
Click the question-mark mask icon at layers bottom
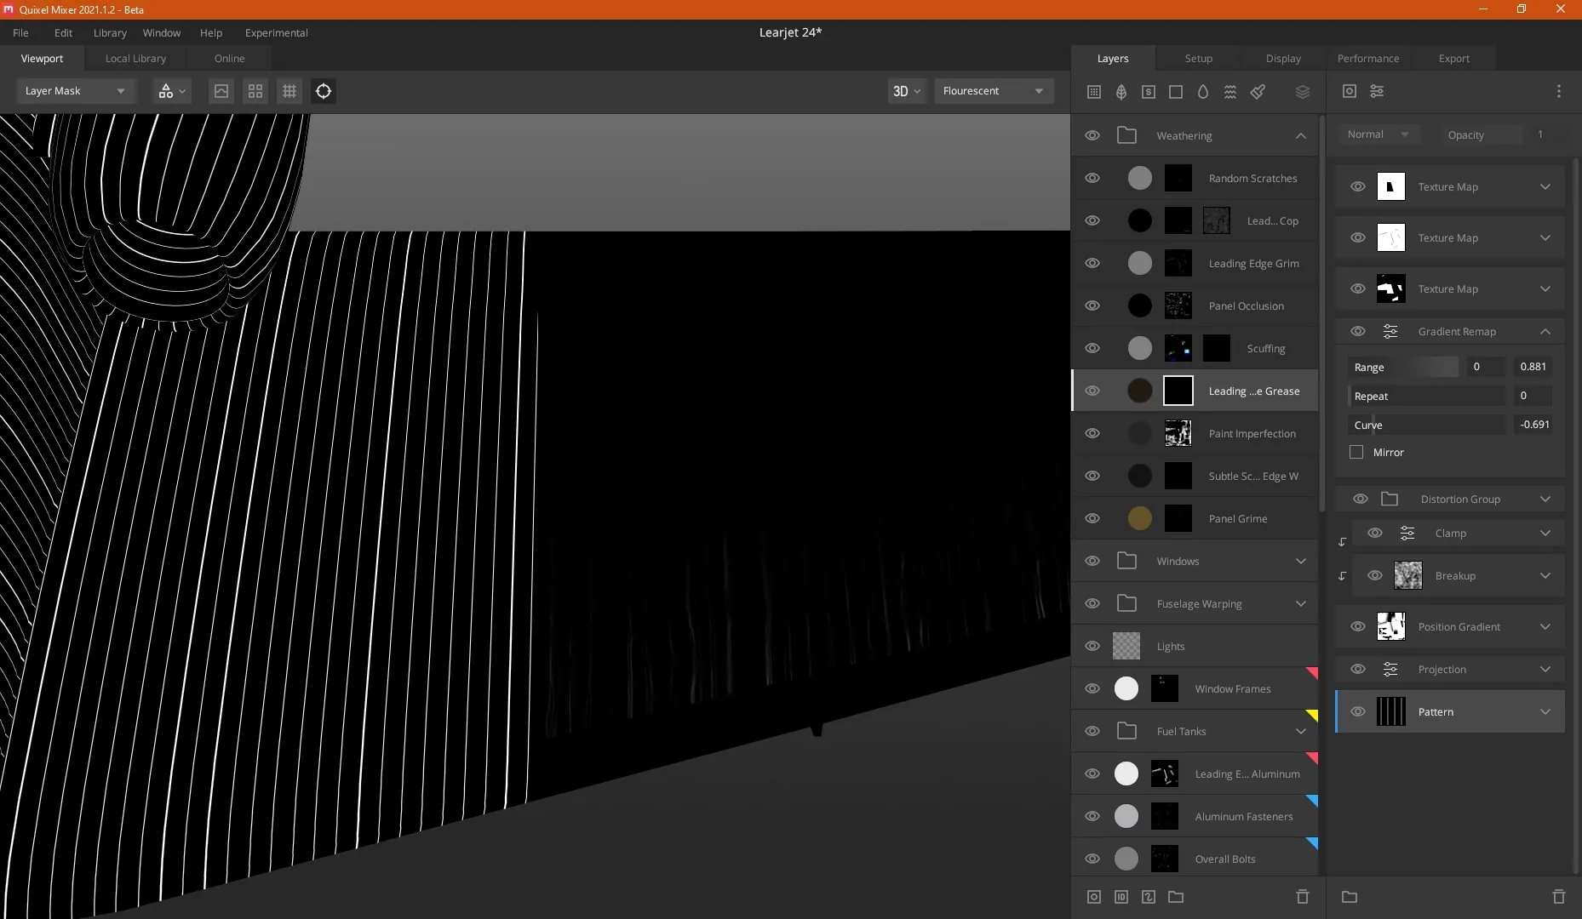click(x=1149, y=897)
